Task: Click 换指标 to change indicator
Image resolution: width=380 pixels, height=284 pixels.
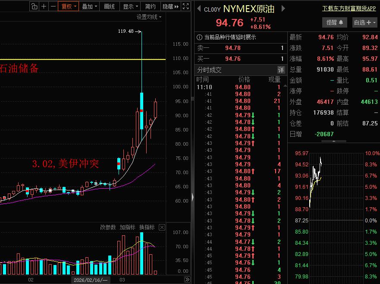Action: click(x=147, y=228)
